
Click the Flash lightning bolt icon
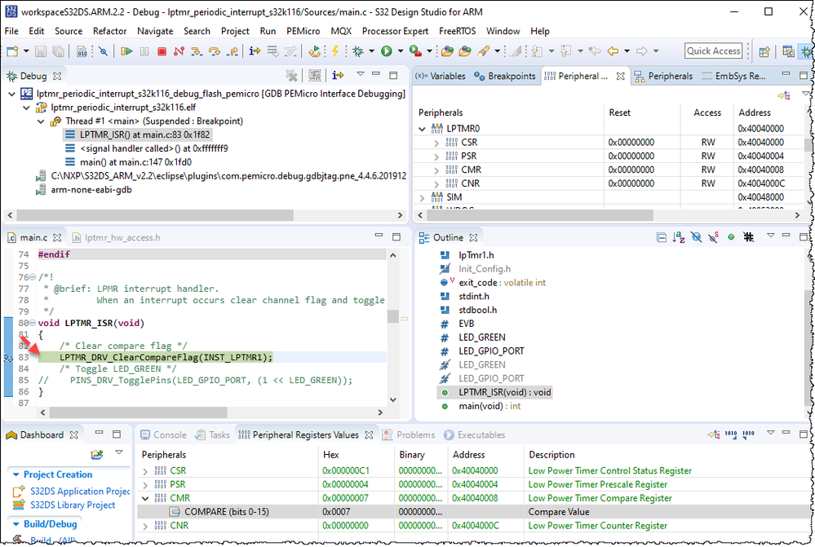tap(334, 51)
